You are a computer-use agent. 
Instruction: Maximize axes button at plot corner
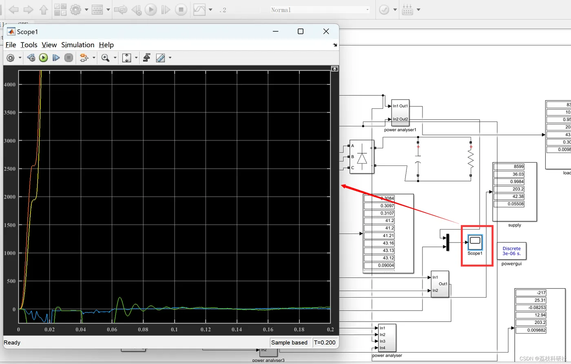(x=334, y=69)
